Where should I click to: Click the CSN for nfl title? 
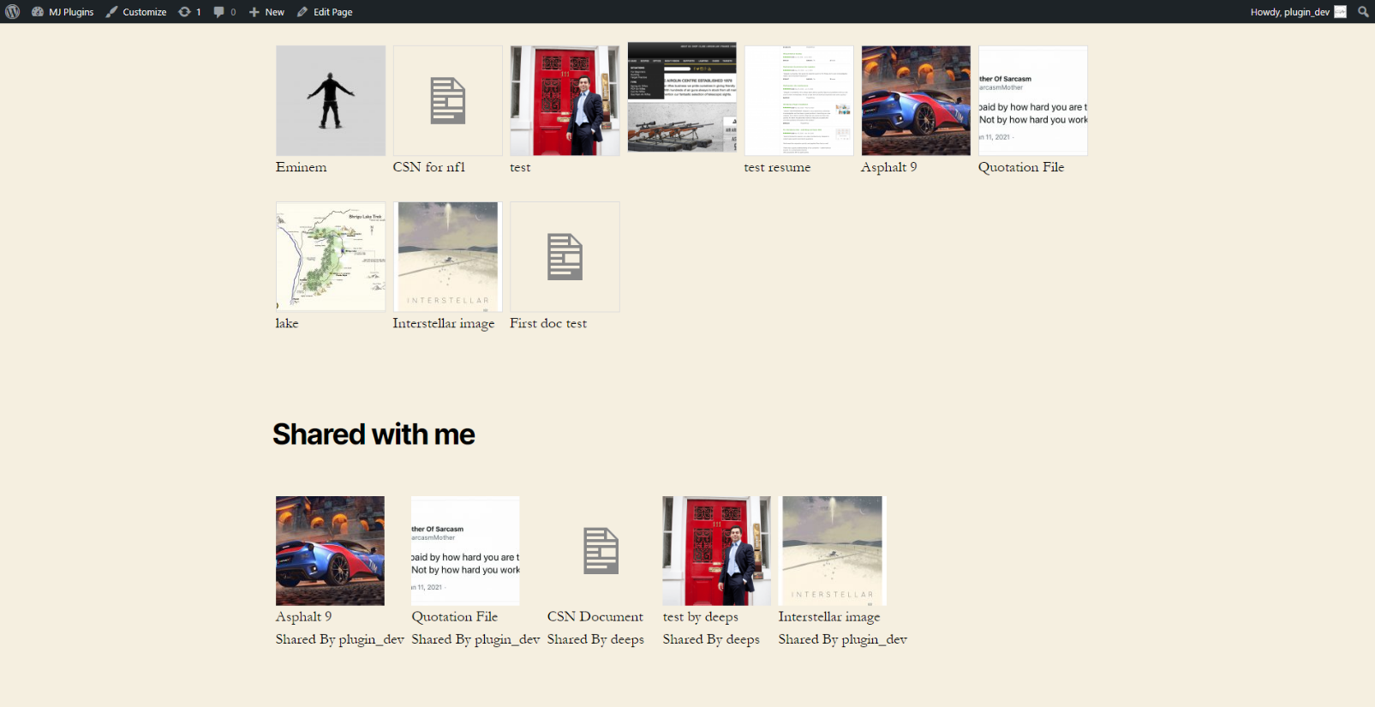[428, 167]
